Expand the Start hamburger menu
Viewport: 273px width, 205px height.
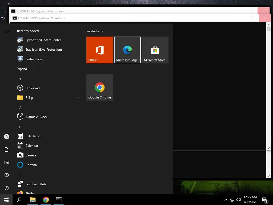coord(7,31)
